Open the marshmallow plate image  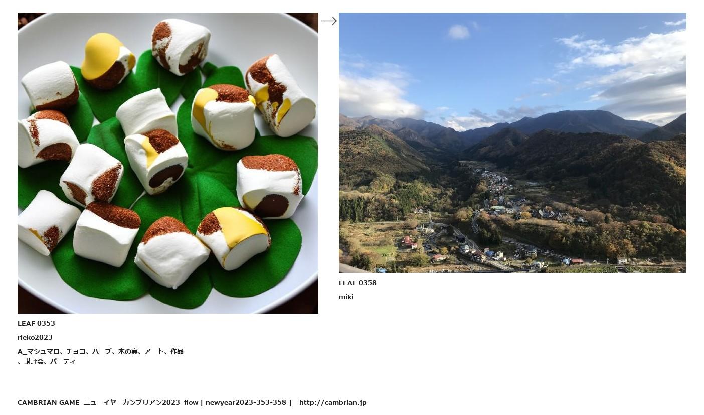point(168,163)
